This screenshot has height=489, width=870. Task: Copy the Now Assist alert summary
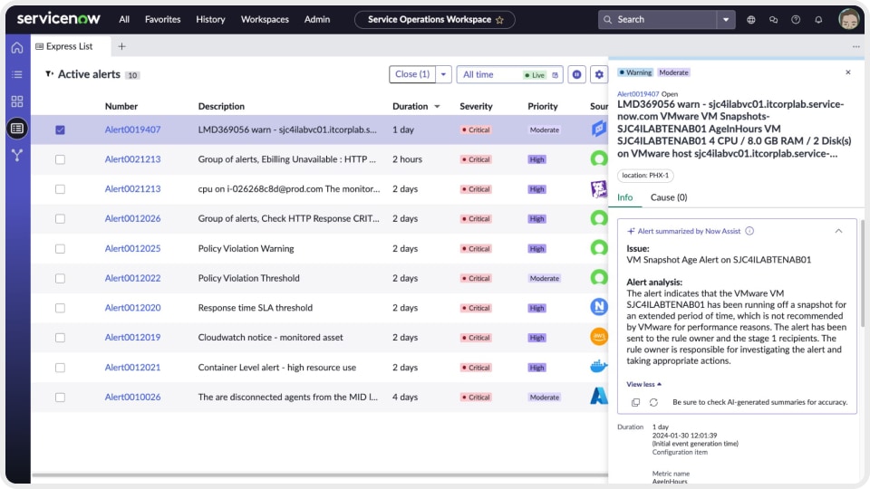[635, 402]
